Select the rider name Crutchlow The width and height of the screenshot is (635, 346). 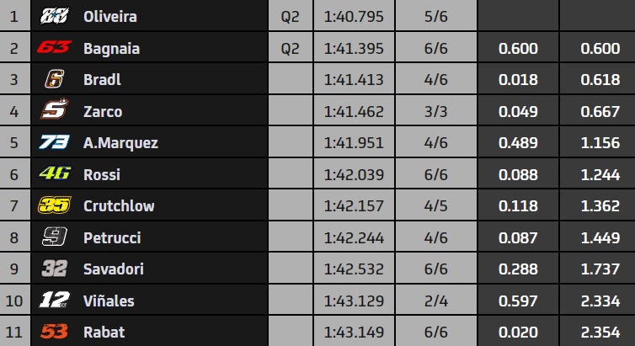click(x=119, y=206)
